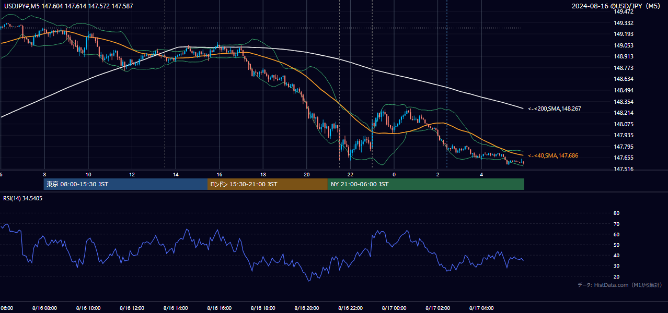The width and height of the screenshot is (668, 313).
Task: Click hour tick '22' below the price chart
Action: point(350,174)
